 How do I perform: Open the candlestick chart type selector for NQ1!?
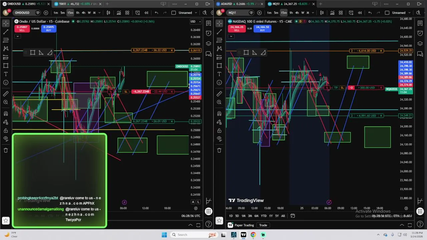click(x=322, y=13)
